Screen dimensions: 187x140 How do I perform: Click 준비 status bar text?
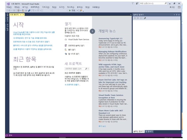click(x=11, y=135)
